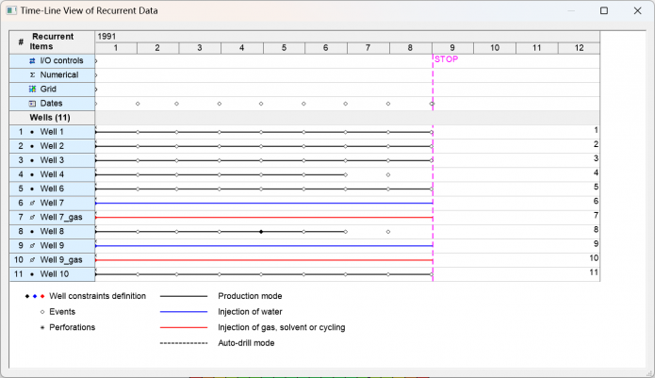Click the Dates calendar icon

coord(32,103)
